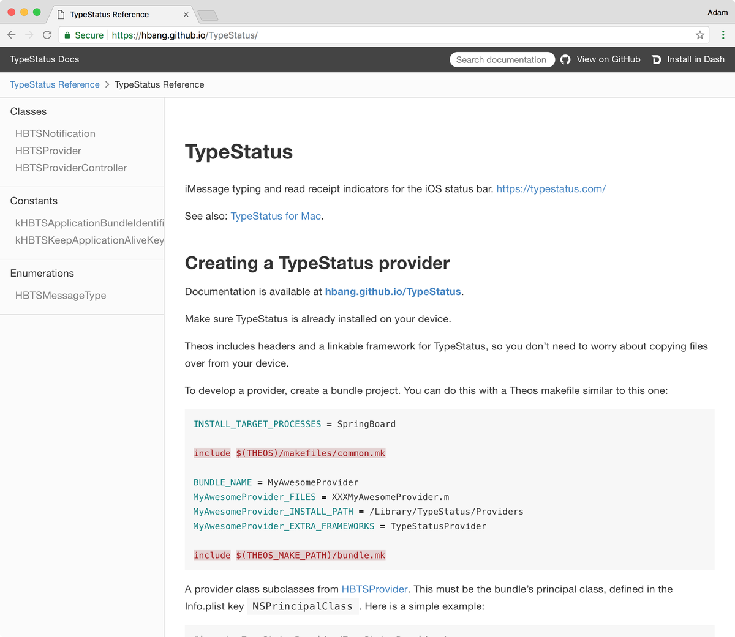This screenshot has width=735, height=637.
Task: Click the Classes sidebar heading
Action: (28, 111)
